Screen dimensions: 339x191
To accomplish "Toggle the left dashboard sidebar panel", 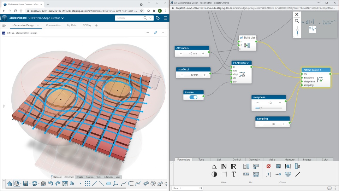I will [x=4, y=25].
